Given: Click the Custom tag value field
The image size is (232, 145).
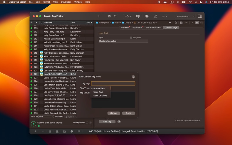Looking at the screenshot, I should [124, 41].
